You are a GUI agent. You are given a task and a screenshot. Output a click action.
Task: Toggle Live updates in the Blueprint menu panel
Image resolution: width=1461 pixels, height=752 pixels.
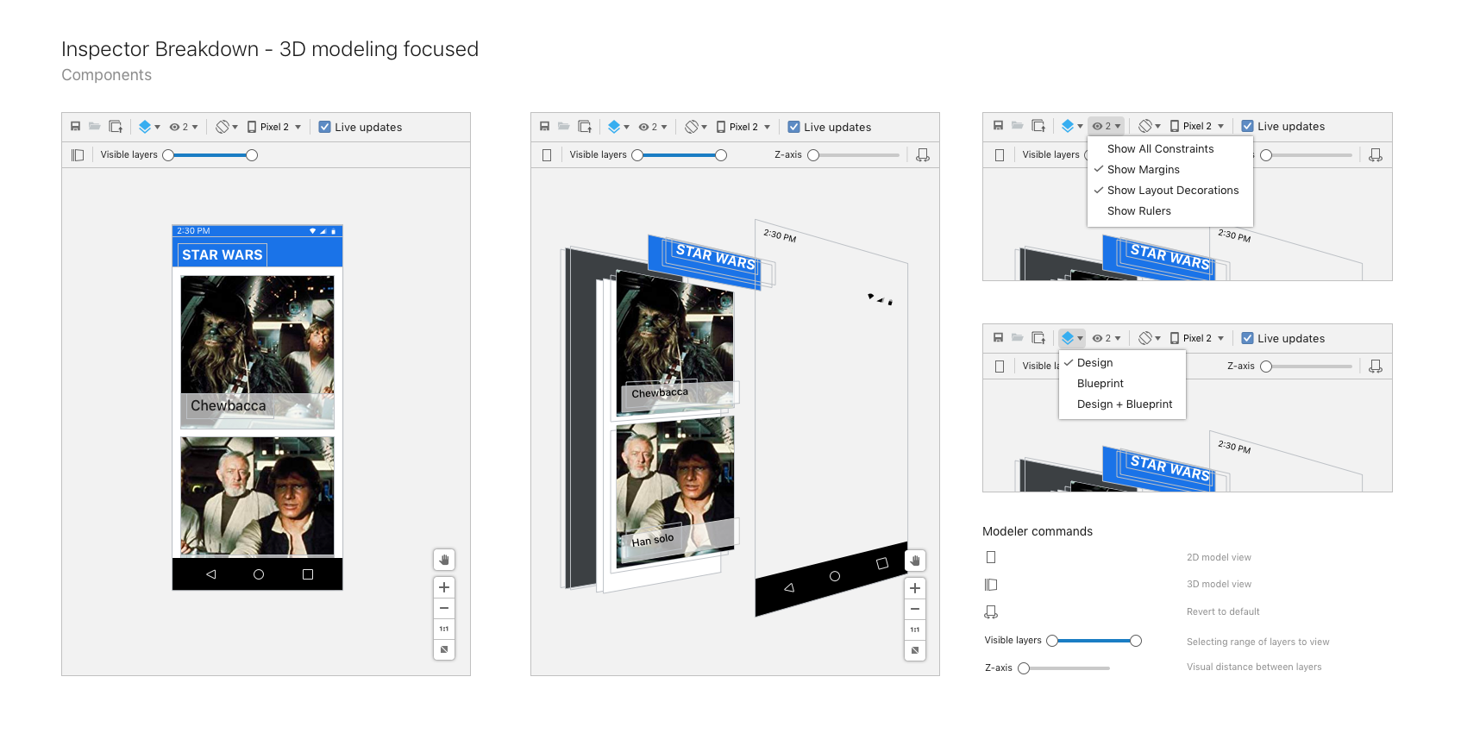[x=1247, y=338]
